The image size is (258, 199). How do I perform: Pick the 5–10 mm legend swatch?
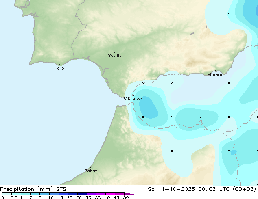44,194
